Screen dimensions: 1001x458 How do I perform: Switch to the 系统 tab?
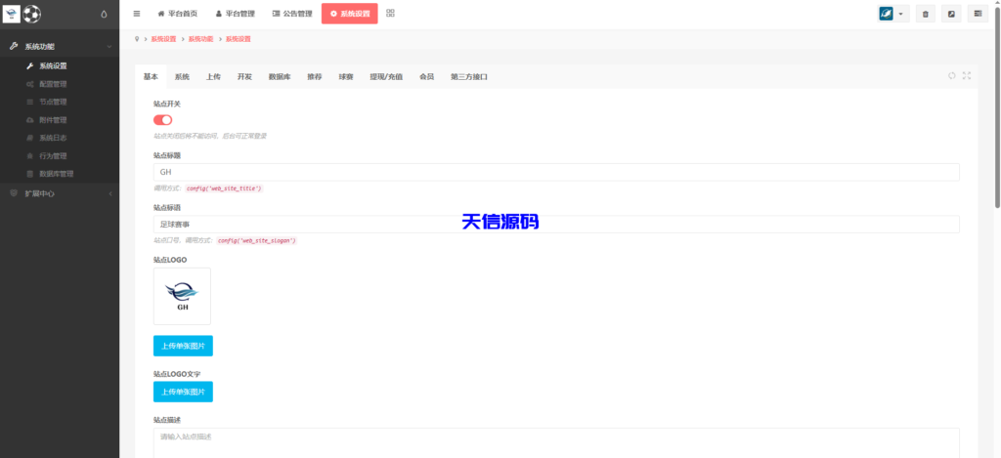[x=182, y=76]
